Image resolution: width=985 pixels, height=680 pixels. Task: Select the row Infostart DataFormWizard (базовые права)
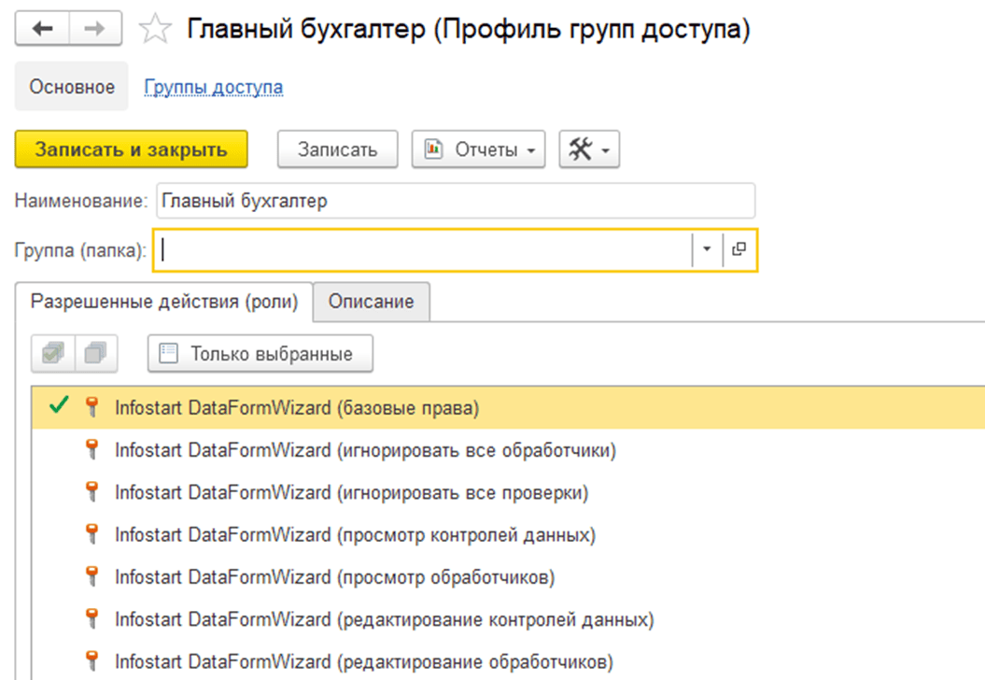508,408
